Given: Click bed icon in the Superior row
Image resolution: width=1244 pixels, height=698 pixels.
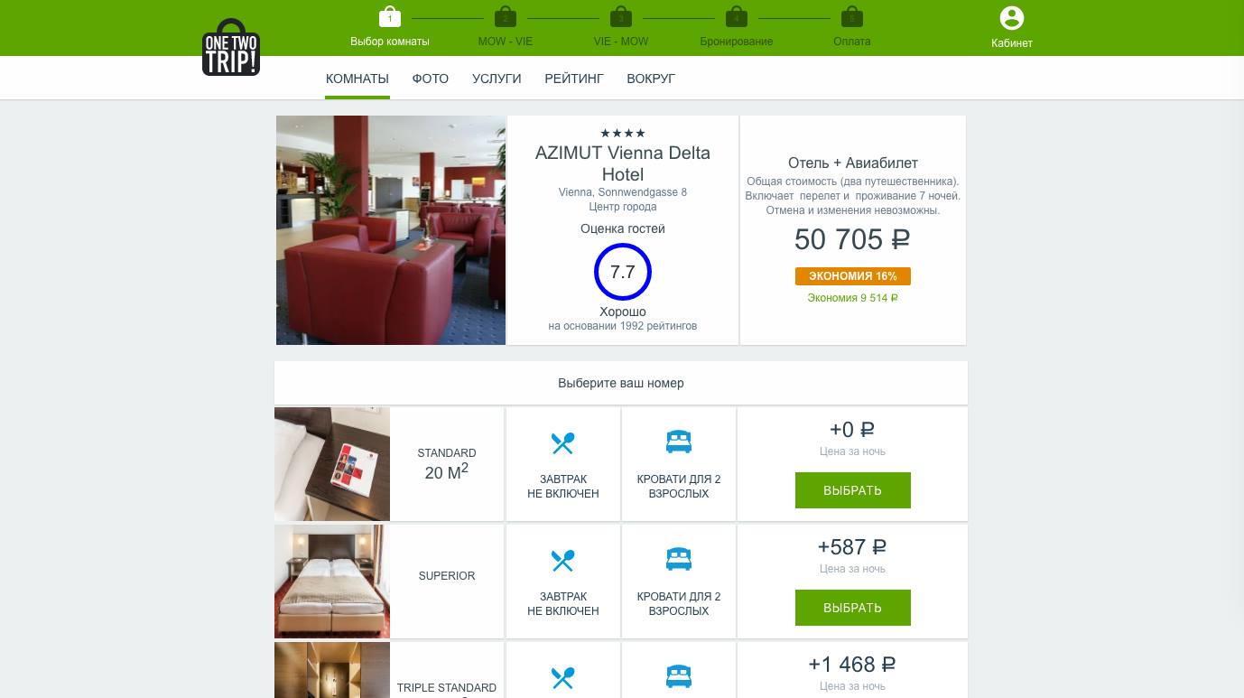Looking at the screenshot, I should tap(678, 560).
